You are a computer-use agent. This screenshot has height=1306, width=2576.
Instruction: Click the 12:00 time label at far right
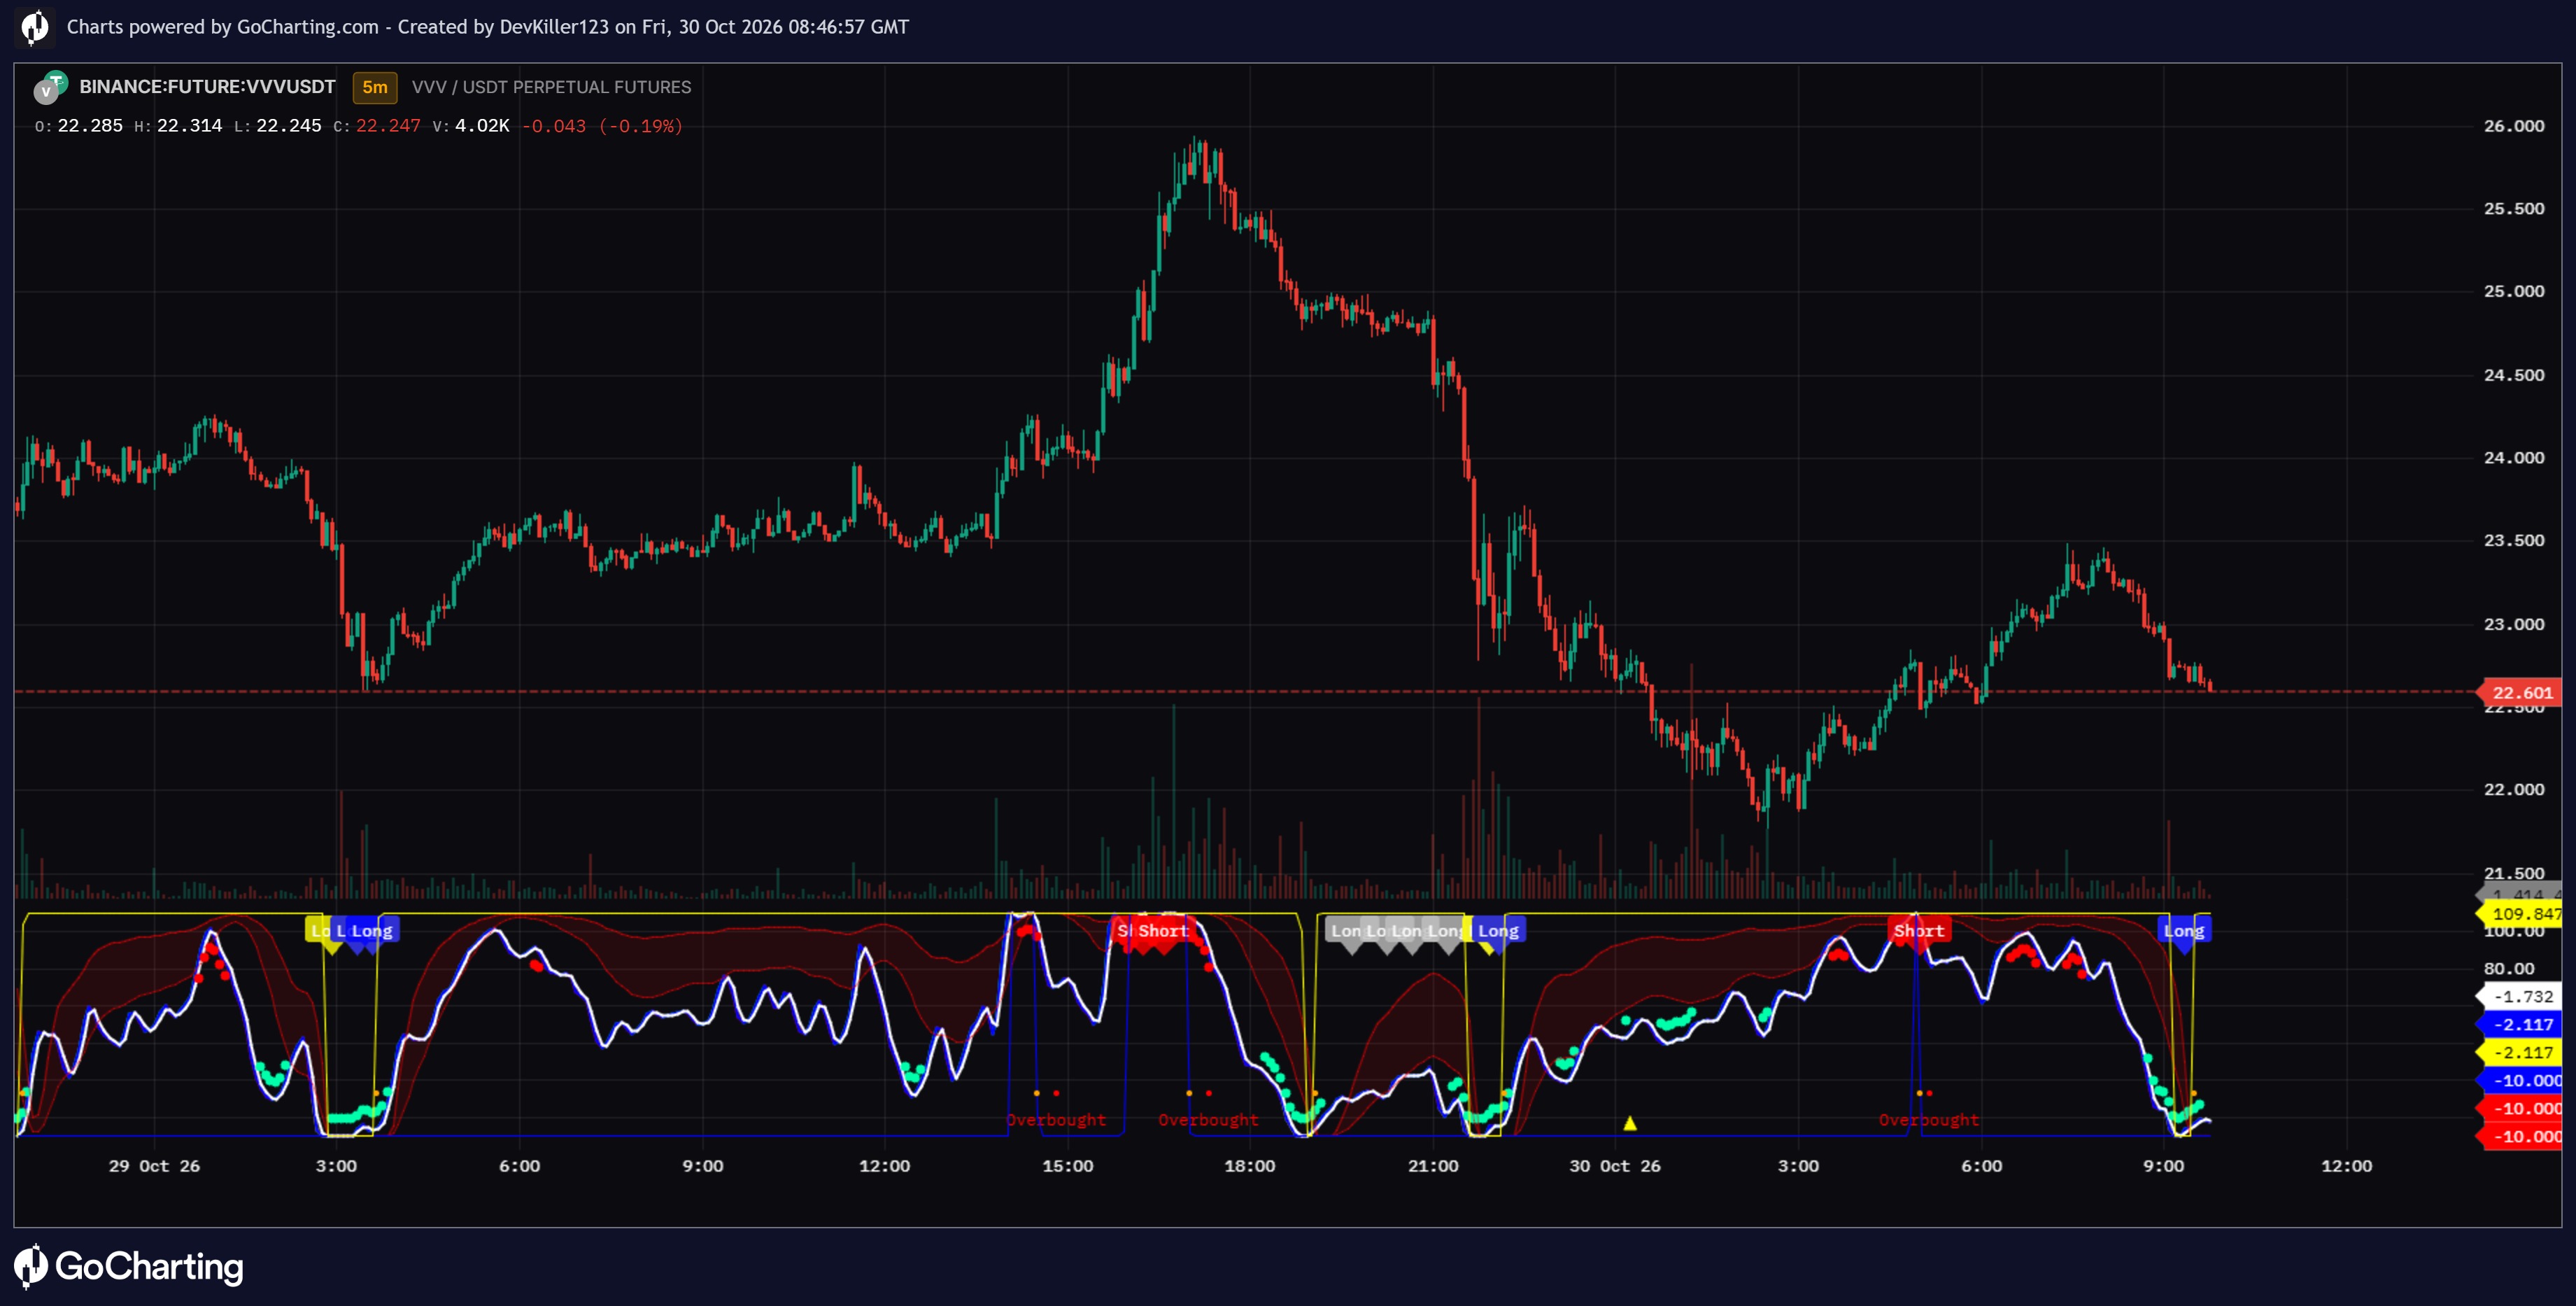(x=2346, y=1166)
